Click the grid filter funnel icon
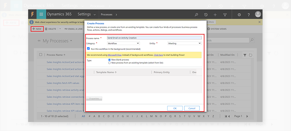The image size is (291, 131). (245, 55)
